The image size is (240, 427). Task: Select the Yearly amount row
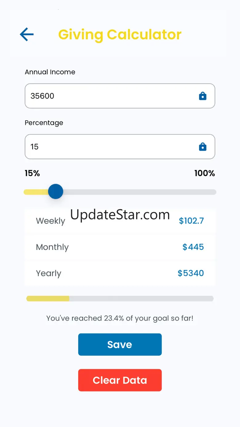[120, 273]
